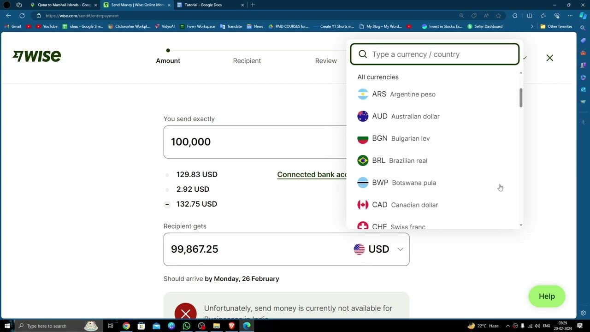Open WhatsApp from the taskbar
Viewport: 590px width, 332px height.
186,326
